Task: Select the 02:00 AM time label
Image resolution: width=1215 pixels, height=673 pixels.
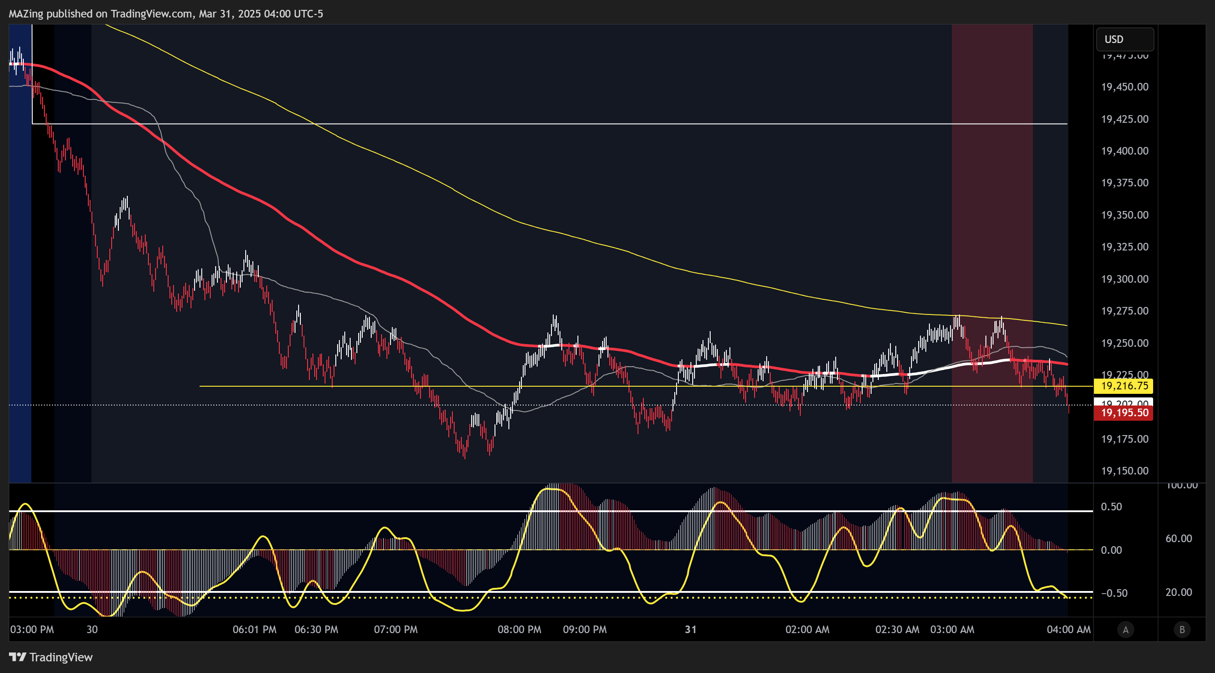Action: pyautogui.click(x=807, y=630)
